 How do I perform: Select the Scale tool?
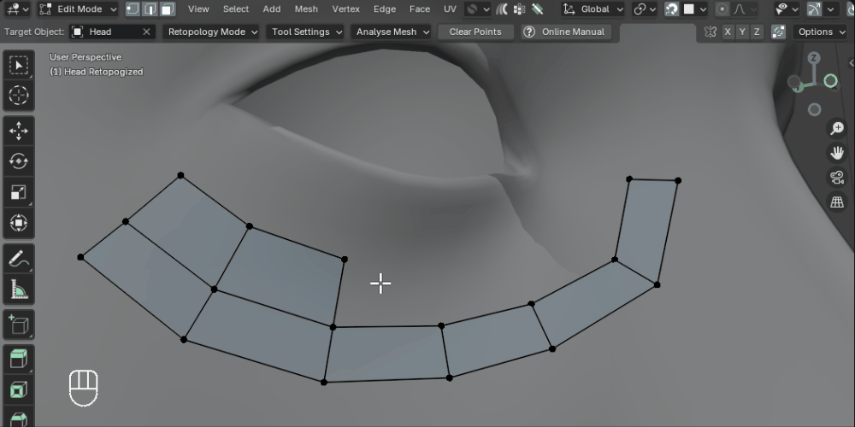[19, 192]
